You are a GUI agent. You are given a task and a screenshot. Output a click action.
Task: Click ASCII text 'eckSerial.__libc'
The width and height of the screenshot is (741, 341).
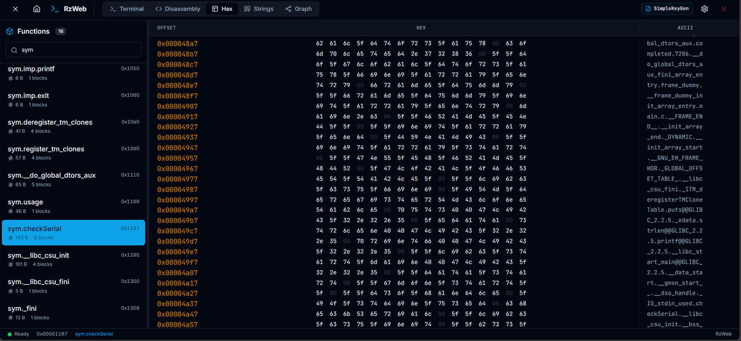point(674,313)
